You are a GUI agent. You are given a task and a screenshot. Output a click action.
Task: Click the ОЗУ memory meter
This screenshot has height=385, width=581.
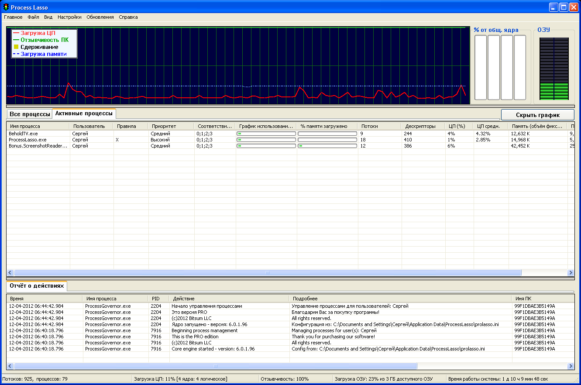(554, 69)
